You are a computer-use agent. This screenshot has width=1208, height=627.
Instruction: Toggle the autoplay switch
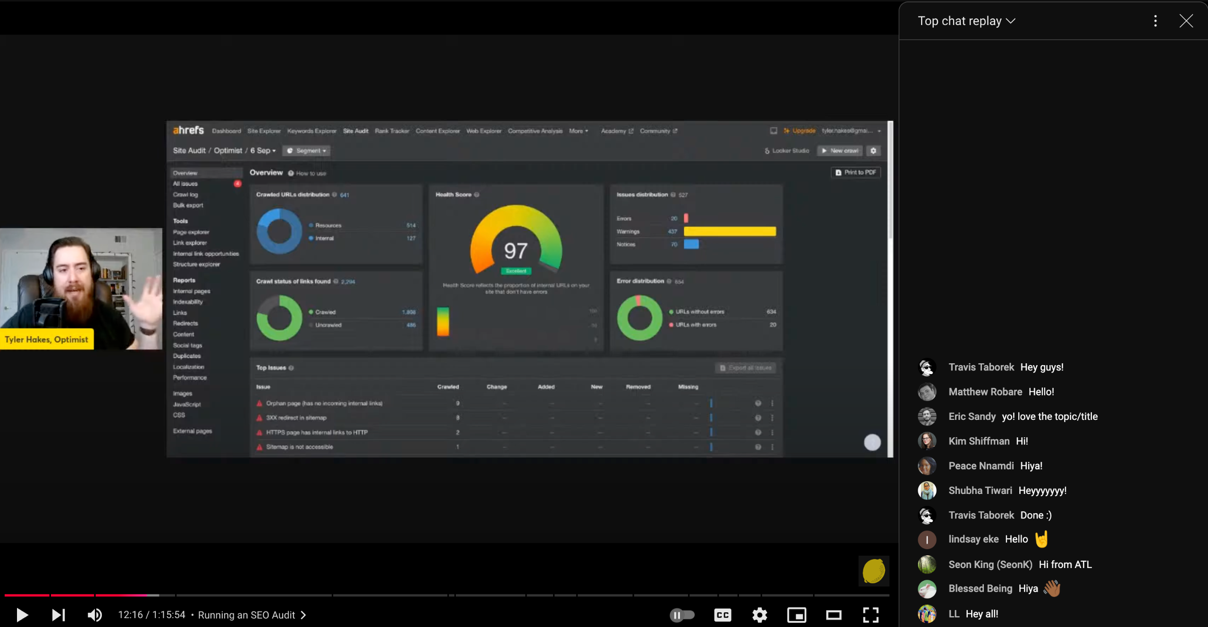[x=682, y=615]
